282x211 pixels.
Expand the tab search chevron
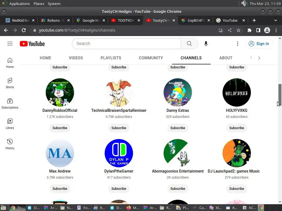click(x=275, y=20)
